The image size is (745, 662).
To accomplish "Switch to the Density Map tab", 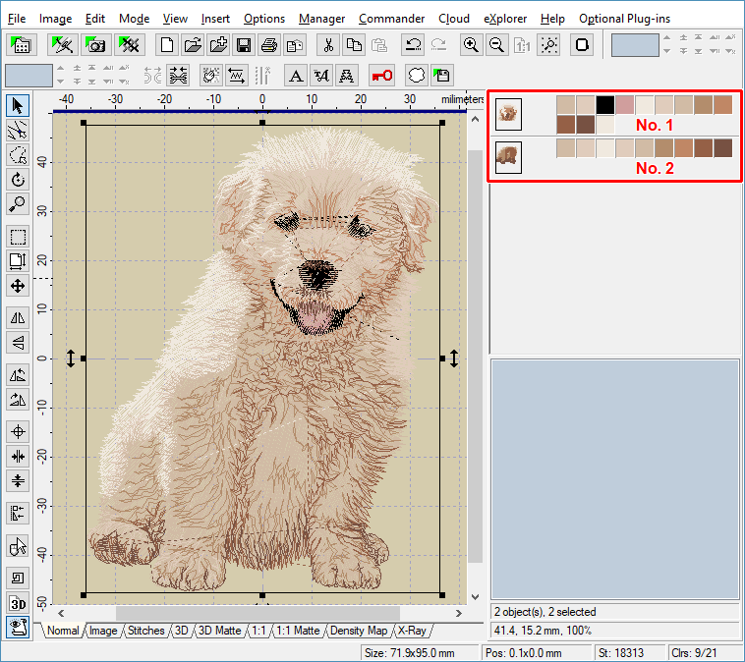I will coord(358,631).
